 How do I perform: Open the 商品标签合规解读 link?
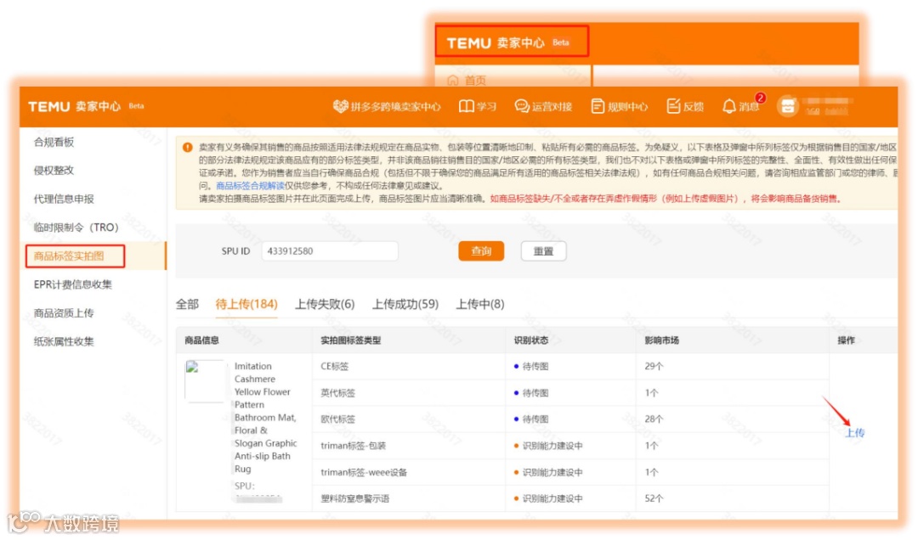pos(251,185)
